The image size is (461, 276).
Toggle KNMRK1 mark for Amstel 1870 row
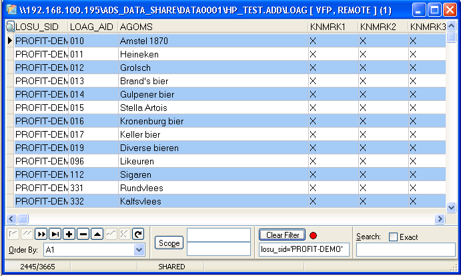tap(313, 41)
